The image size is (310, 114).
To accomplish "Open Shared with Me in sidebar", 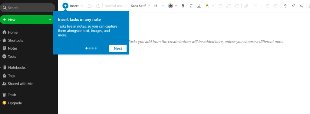I will (20, 84).
